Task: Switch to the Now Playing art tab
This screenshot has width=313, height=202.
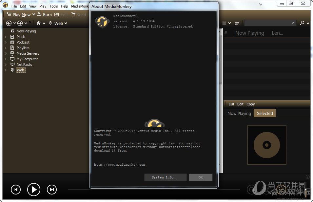Action: [x=239, y=113]
